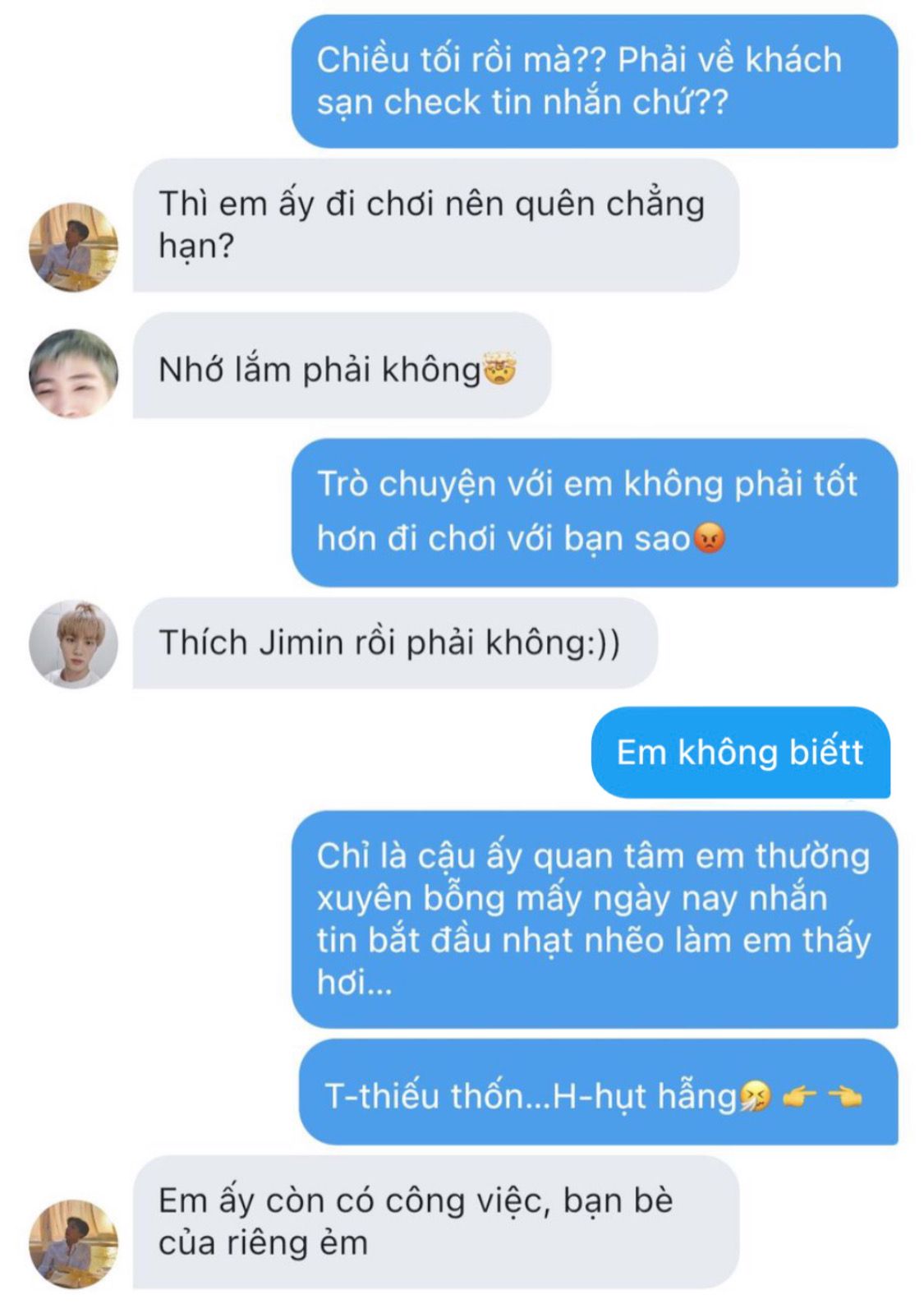Viewport: 924px width, 1304px height.
Task: Select 'Em ấy còn có công việc' gray bubble
Action: pyautogui.click(x=436, y=1223)
